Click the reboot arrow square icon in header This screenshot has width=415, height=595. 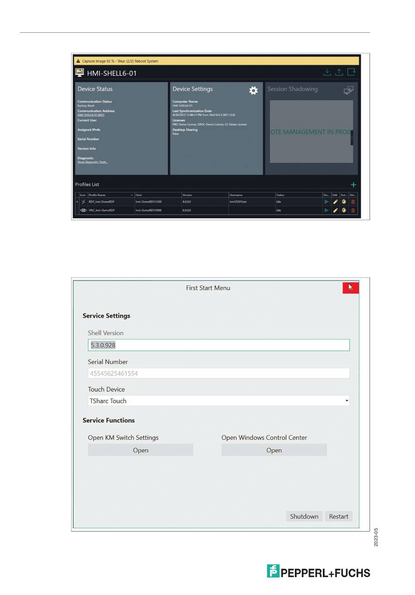[x=352, y=72]
